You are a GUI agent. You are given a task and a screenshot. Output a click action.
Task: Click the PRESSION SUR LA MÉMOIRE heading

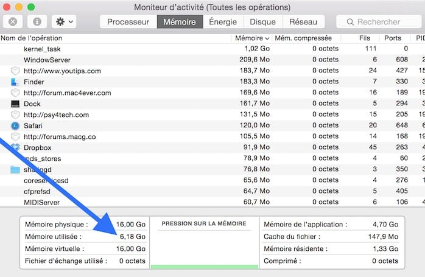pos(204,223)
